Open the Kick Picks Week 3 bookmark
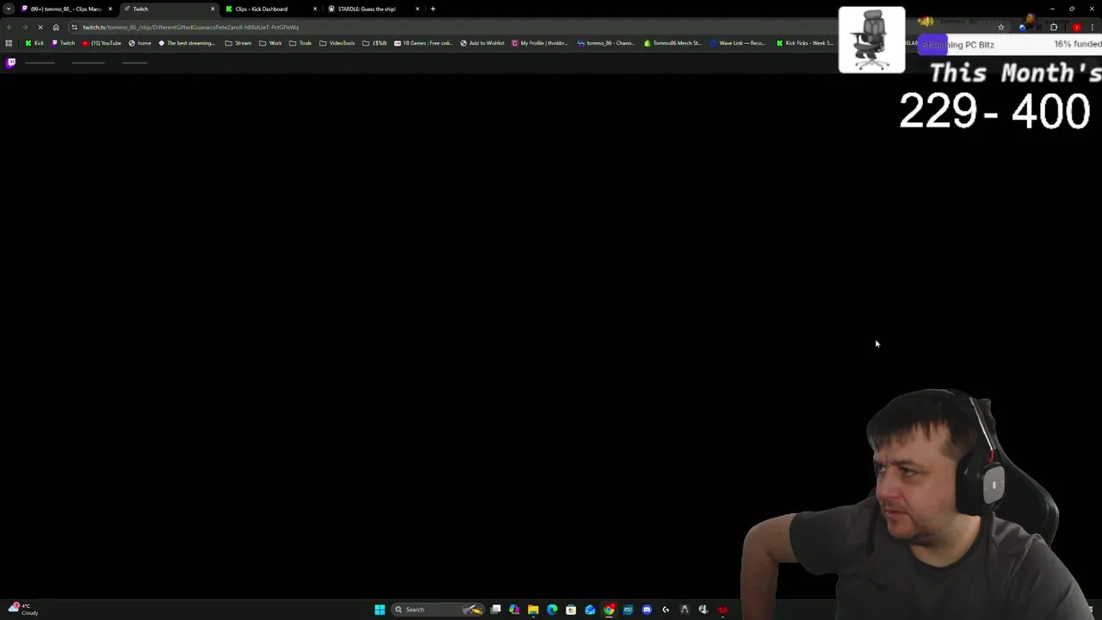Image resolution: width=1102 pixels, height=620 pixels. pyautogui.click(x=805, y=43)
